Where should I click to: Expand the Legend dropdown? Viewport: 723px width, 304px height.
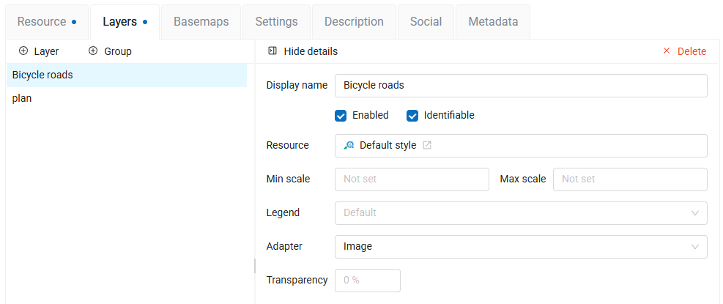click(694, 213)
